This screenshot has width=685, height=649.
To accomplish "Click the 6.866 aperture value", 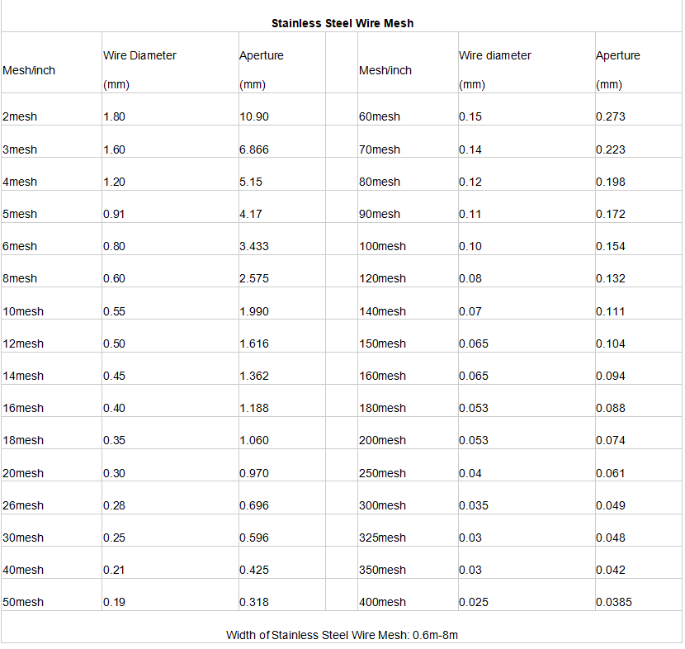I will pos(254,149).
